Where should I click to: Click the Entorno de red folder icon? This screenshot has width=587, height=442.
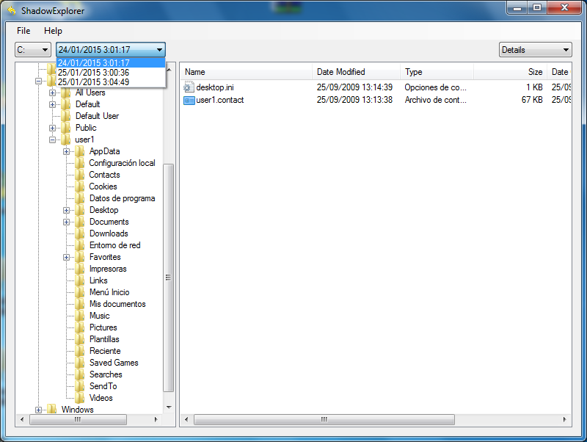79,245
